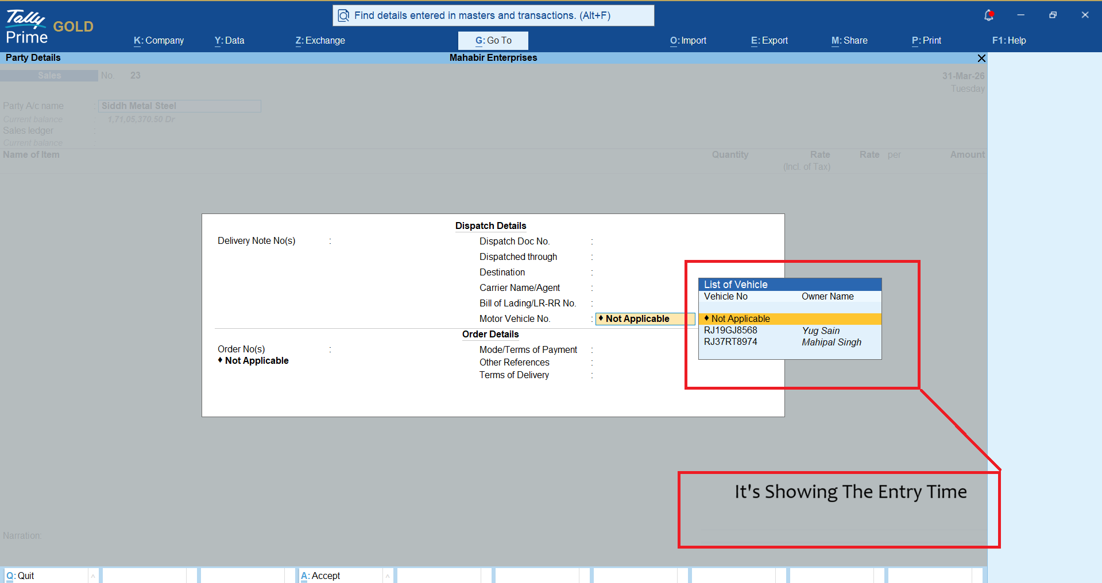Click owner name Yug Sain
This screenshot has width=1102, height=583.
click(x=821, y=331)
